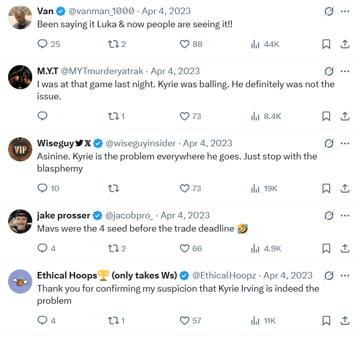The width and height of the screenshot is (360, 337).
Task: Open more options menu on Van's tweet
Action: 345,11
